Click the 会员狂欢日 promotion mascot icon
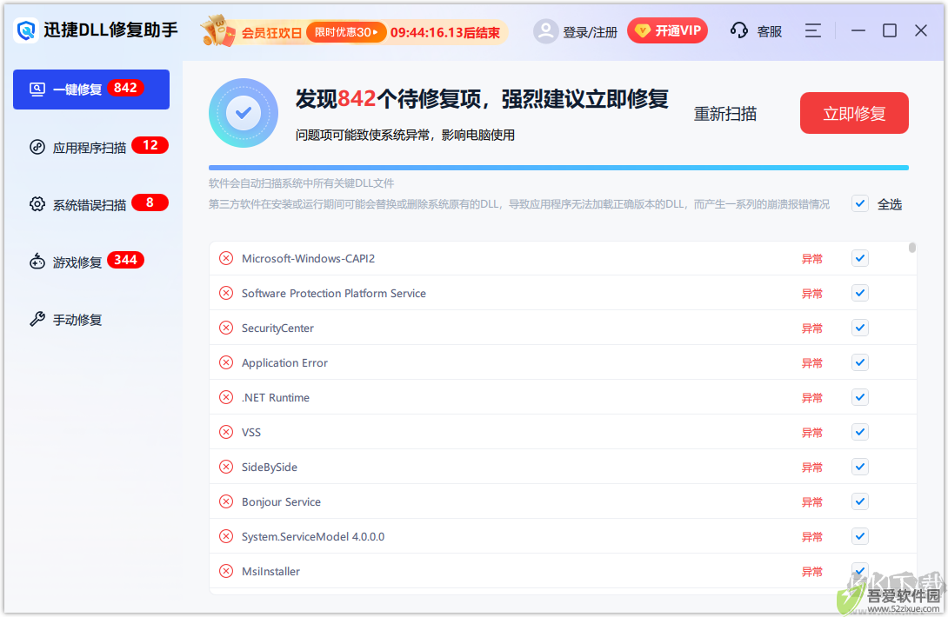Viewport: 948px width, 617px height. (x=218, y=30)
